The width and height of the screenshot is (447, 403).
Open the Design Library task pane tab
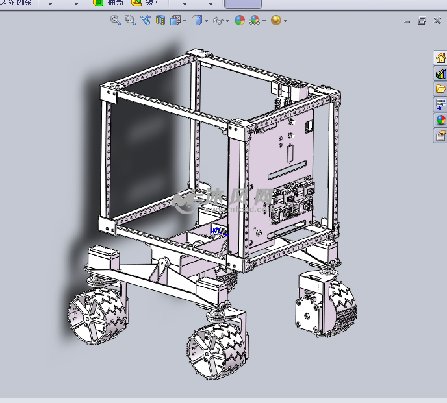pyautogui.click(x=441, y=73)
